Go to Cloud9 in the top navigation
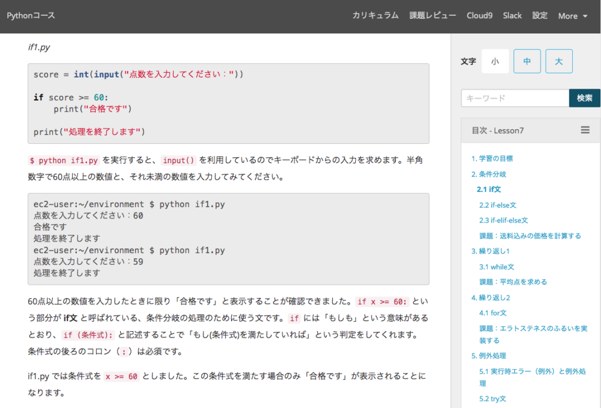Viewport: 601px width, 408px height. coord(479,16)
